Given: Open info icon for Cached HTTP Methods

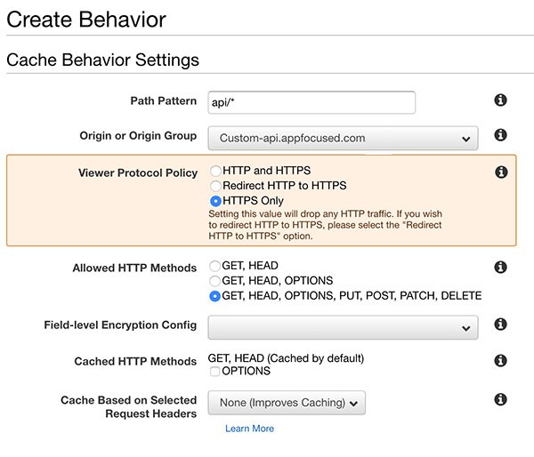Looking at the screenshot, I should point(500,360).
